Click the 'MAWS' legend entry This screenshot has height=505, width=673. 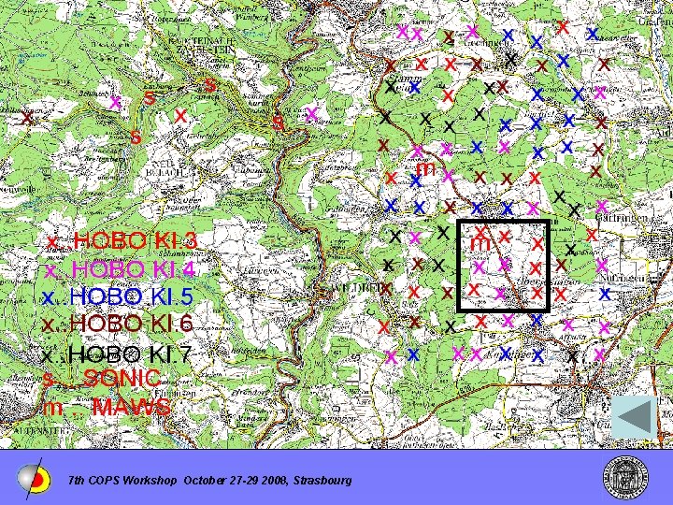[x=107, y=406]
